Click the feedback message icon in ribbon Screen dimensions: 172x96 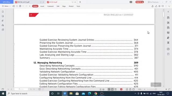[163, 6]
